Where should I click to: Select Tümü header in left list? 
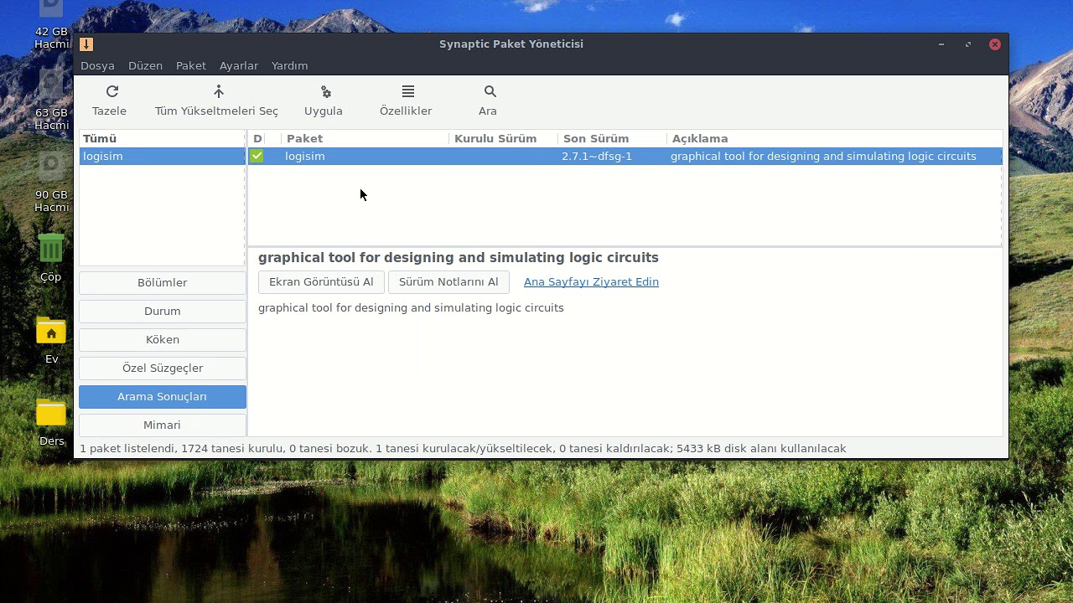(163, 138)
